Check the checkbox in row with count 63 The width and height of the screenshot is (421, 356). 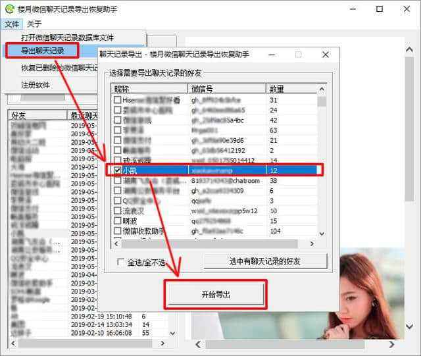point(117,130)
